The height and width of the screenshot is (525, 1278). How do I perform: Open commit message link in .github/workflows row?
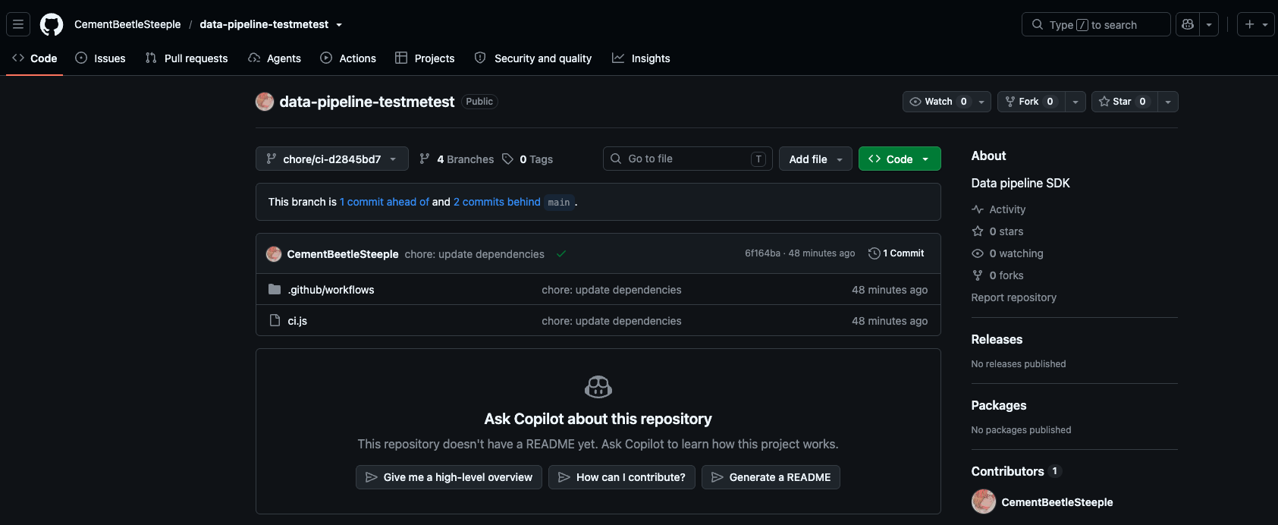pos(611,290)
